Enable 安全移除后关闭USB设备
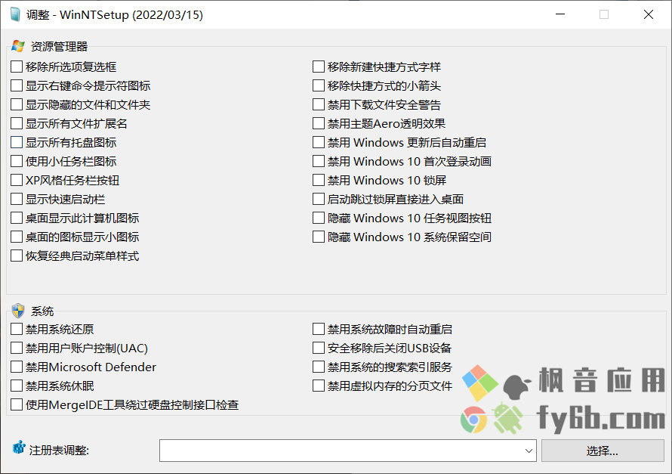 click(319, 348)
